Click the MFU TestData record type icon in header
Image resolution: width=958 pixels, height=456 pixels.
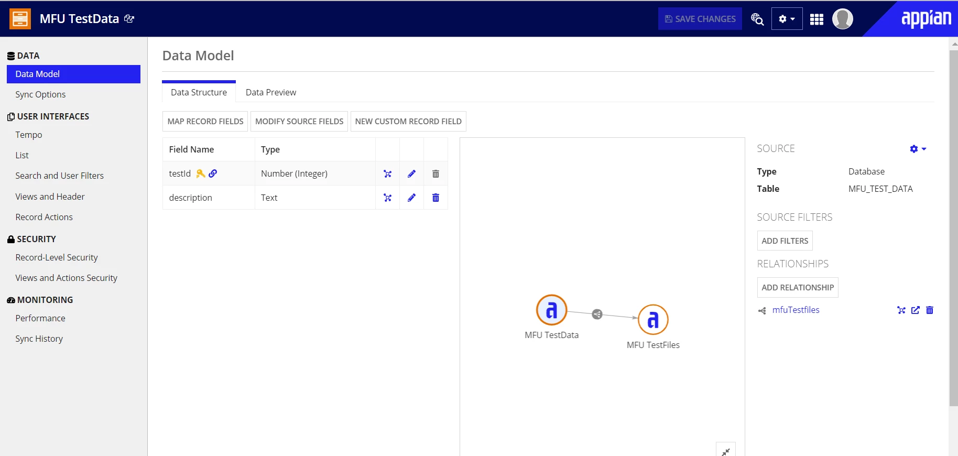tap(20, 19)
